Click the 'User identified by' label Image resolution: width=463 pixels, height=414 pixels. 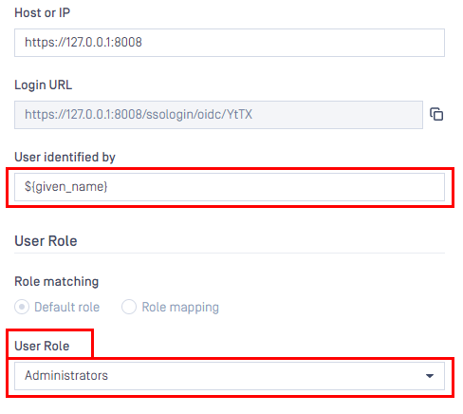click(x=65, y=157)
